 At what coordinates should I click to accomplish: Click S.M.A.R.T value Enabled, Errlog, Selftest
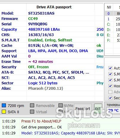[50, 40]
